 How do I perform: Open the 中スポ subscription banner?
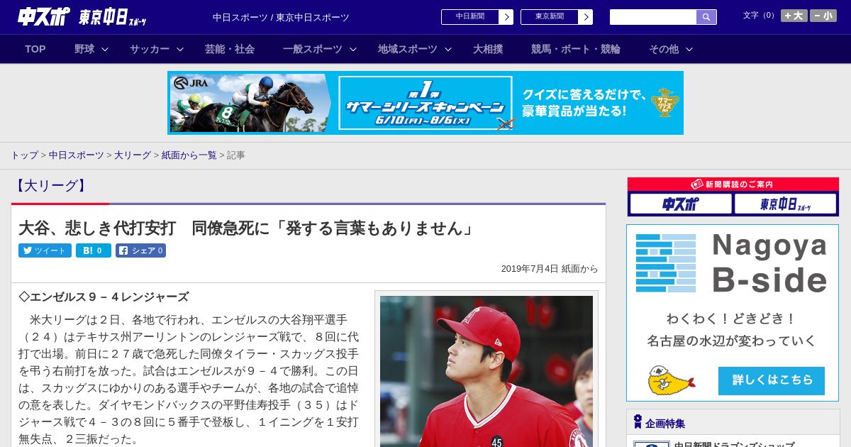tap(681, 204)
